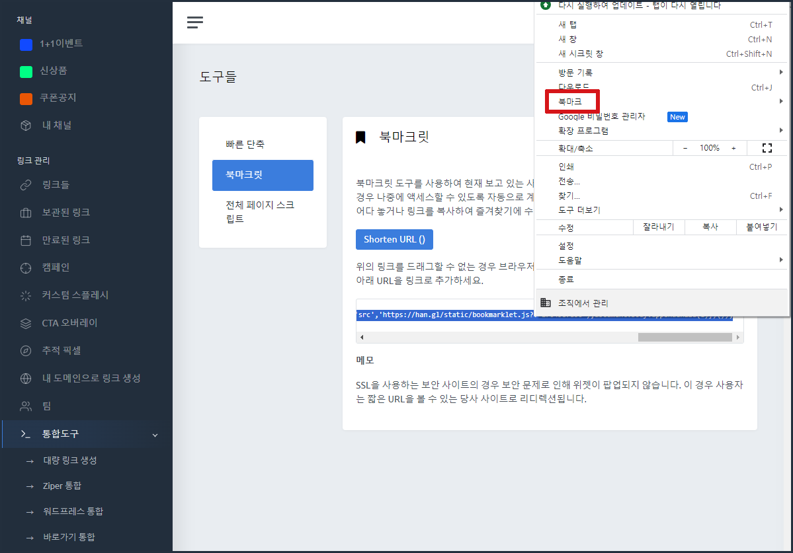The image size is (793, 553).
Task: Click the 팀 users icon
Action: coord(26,406)
